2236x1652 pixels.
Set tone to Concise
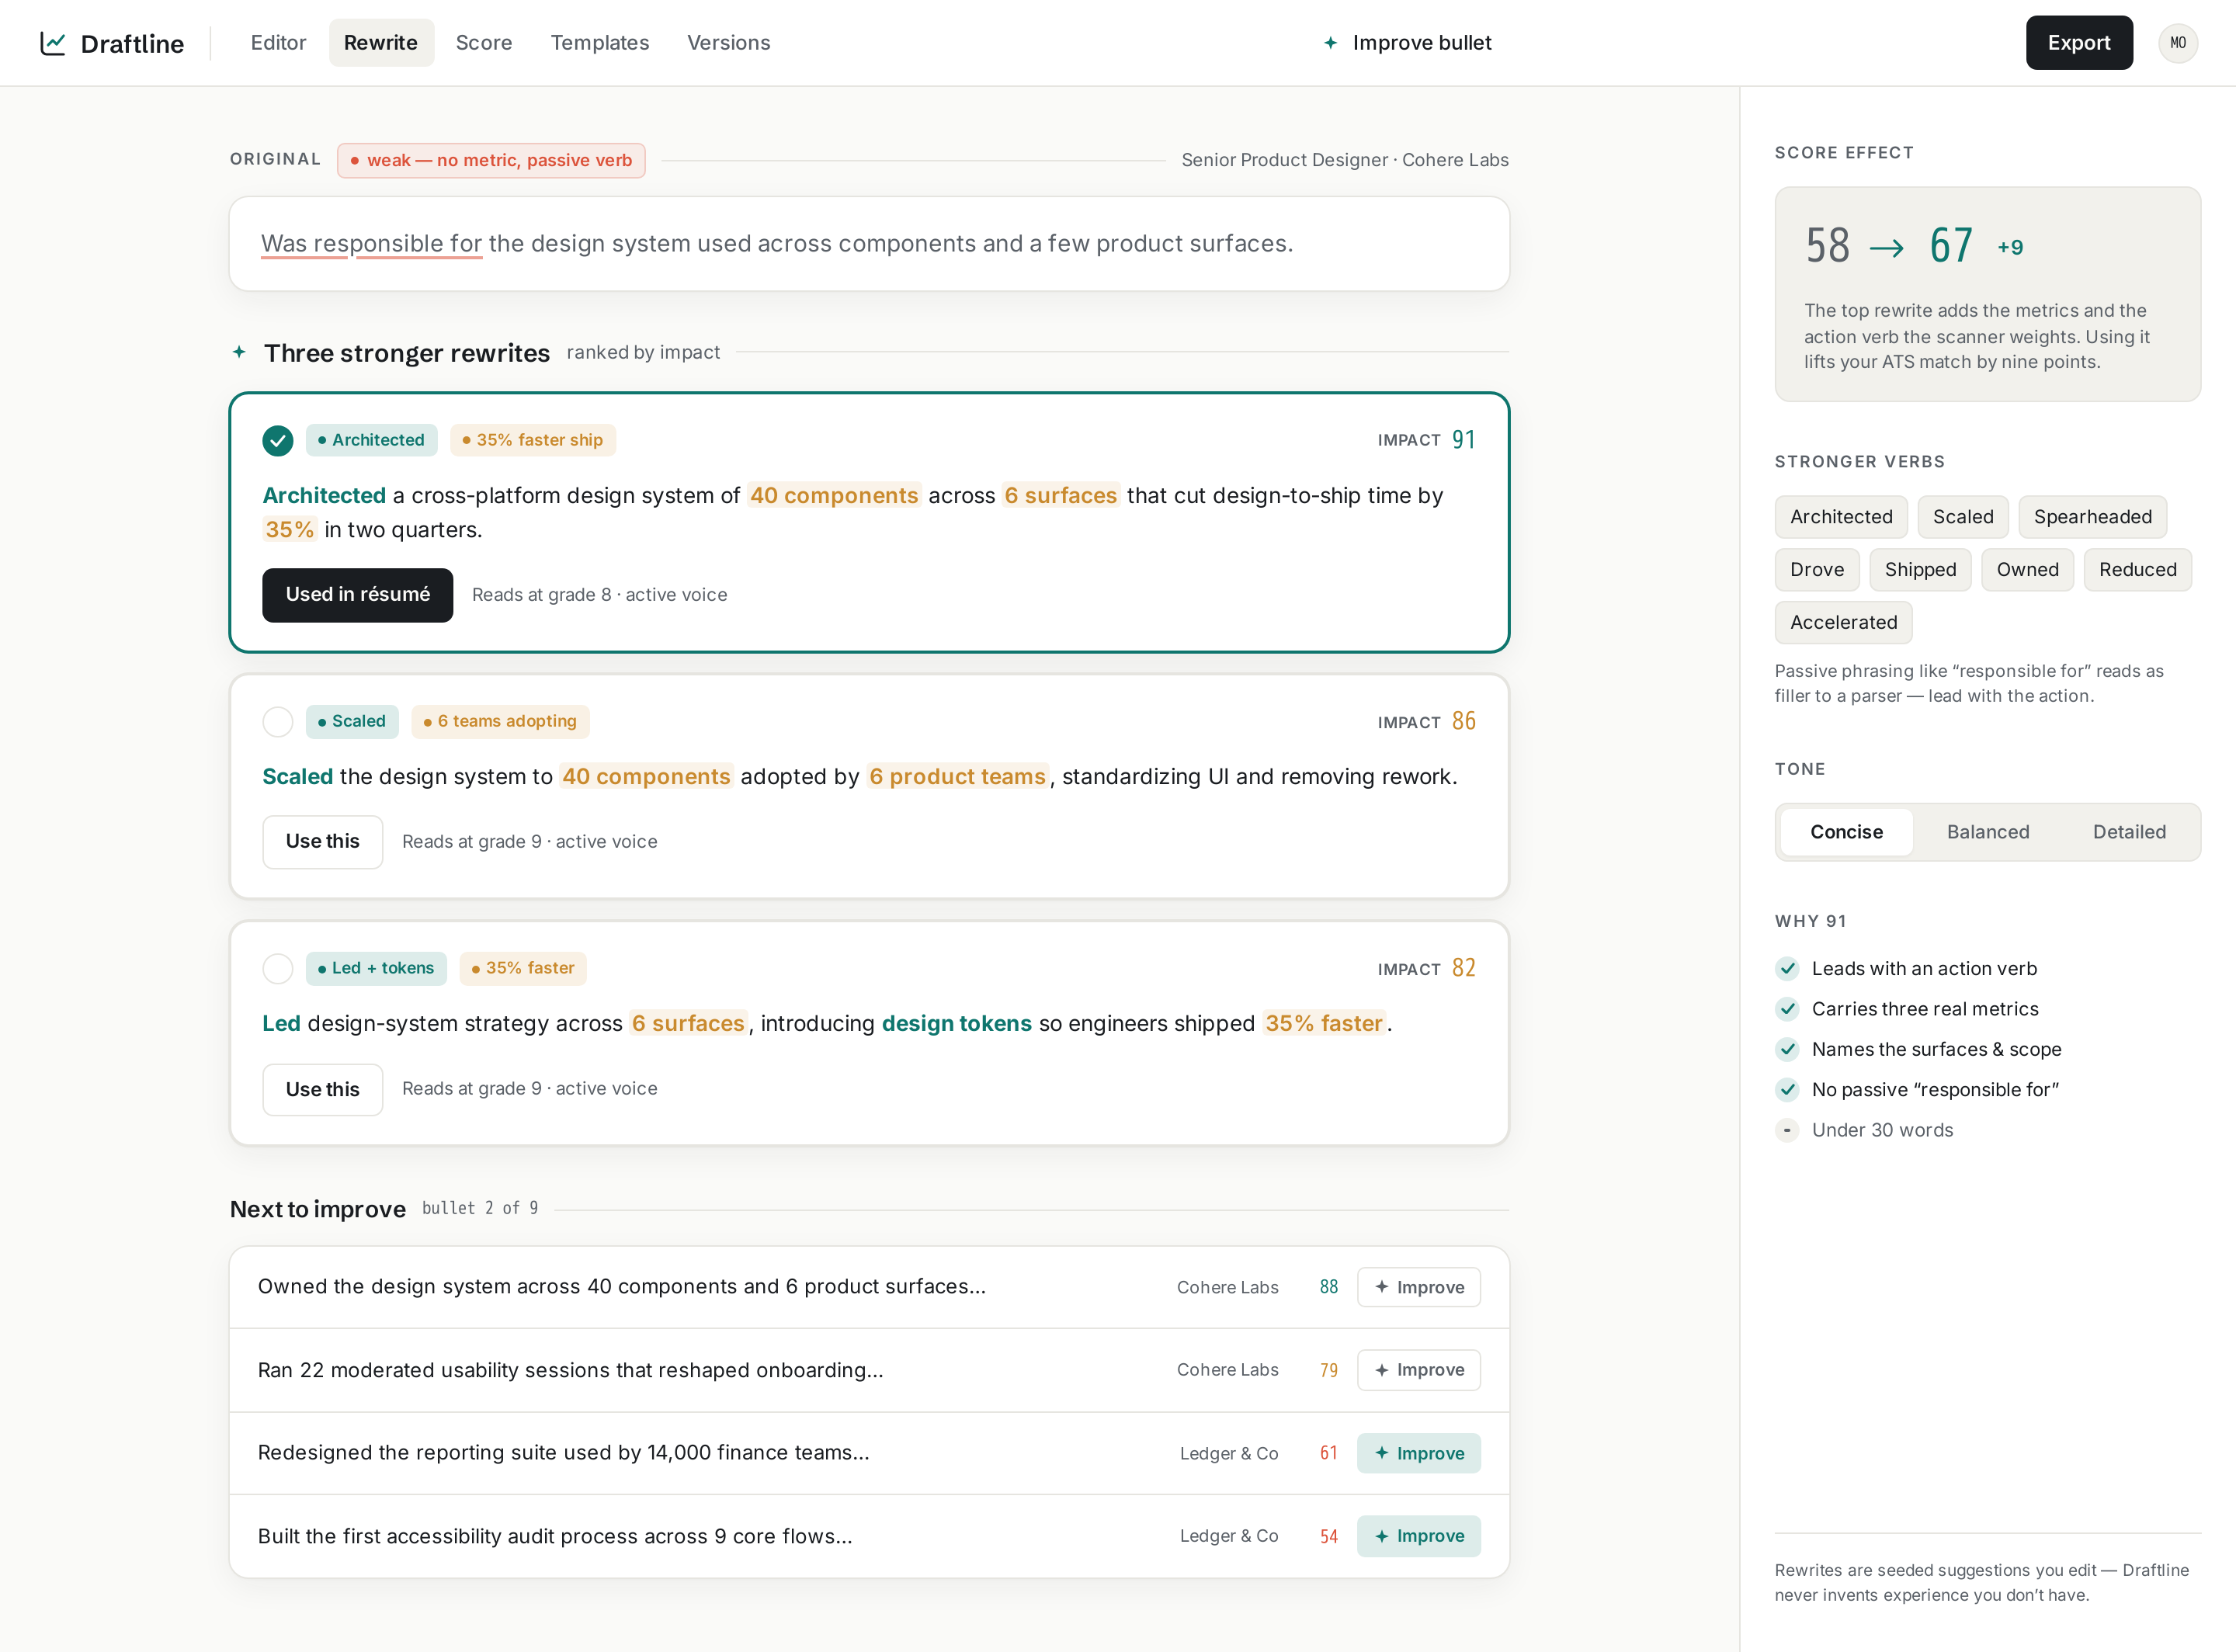[1846, 832]
